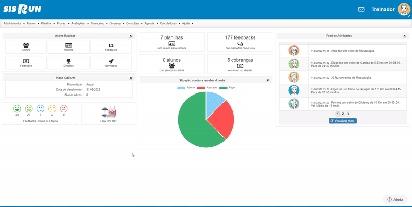
Task: Click the Planilha quick action icon
Action: click(x=68, y=45)
